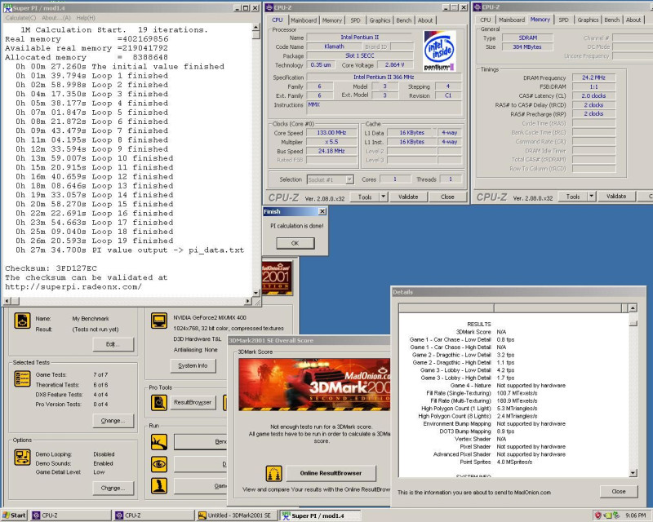Click the Options demo looping icon
This screenshot has width=653, height=522.
(x=22, y=457)
